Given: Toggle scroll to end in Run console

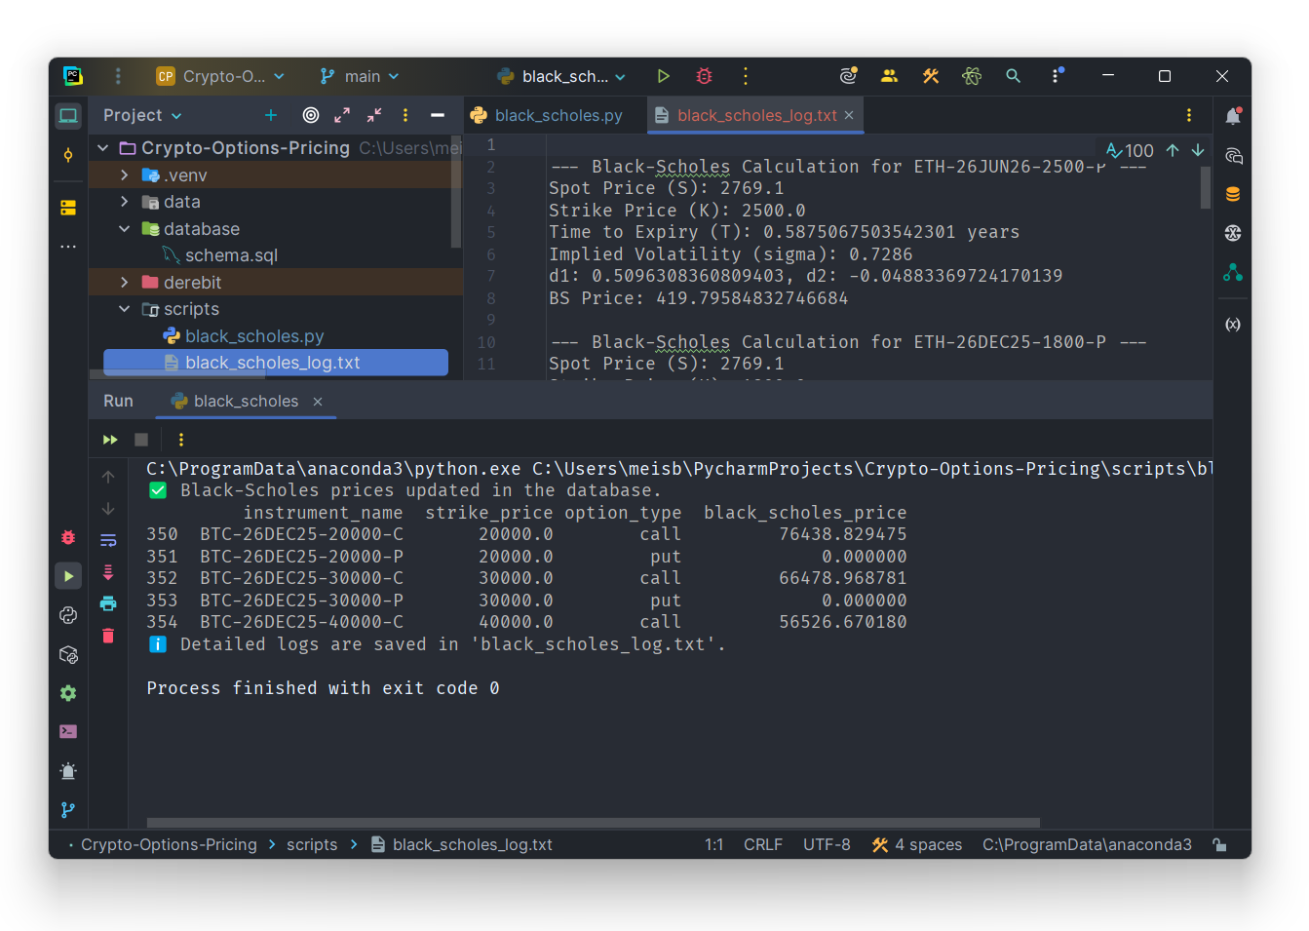Looking at the screenshot, I should click(108, 572).
